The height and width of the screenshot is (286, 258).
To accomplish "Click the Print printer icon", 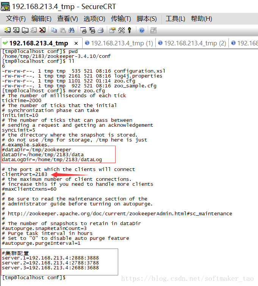I will [101, 30].
